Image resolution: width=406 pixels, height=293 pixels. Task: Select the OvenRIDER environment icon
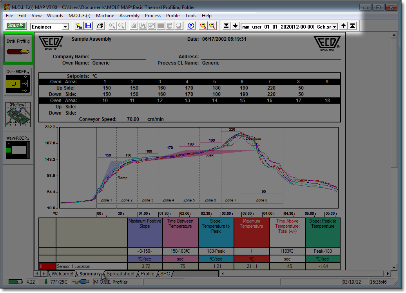18,81
